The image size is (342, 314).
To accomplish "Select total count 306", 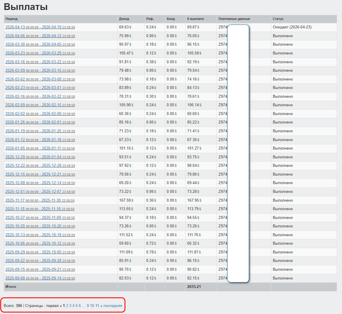I will (19, 306).
